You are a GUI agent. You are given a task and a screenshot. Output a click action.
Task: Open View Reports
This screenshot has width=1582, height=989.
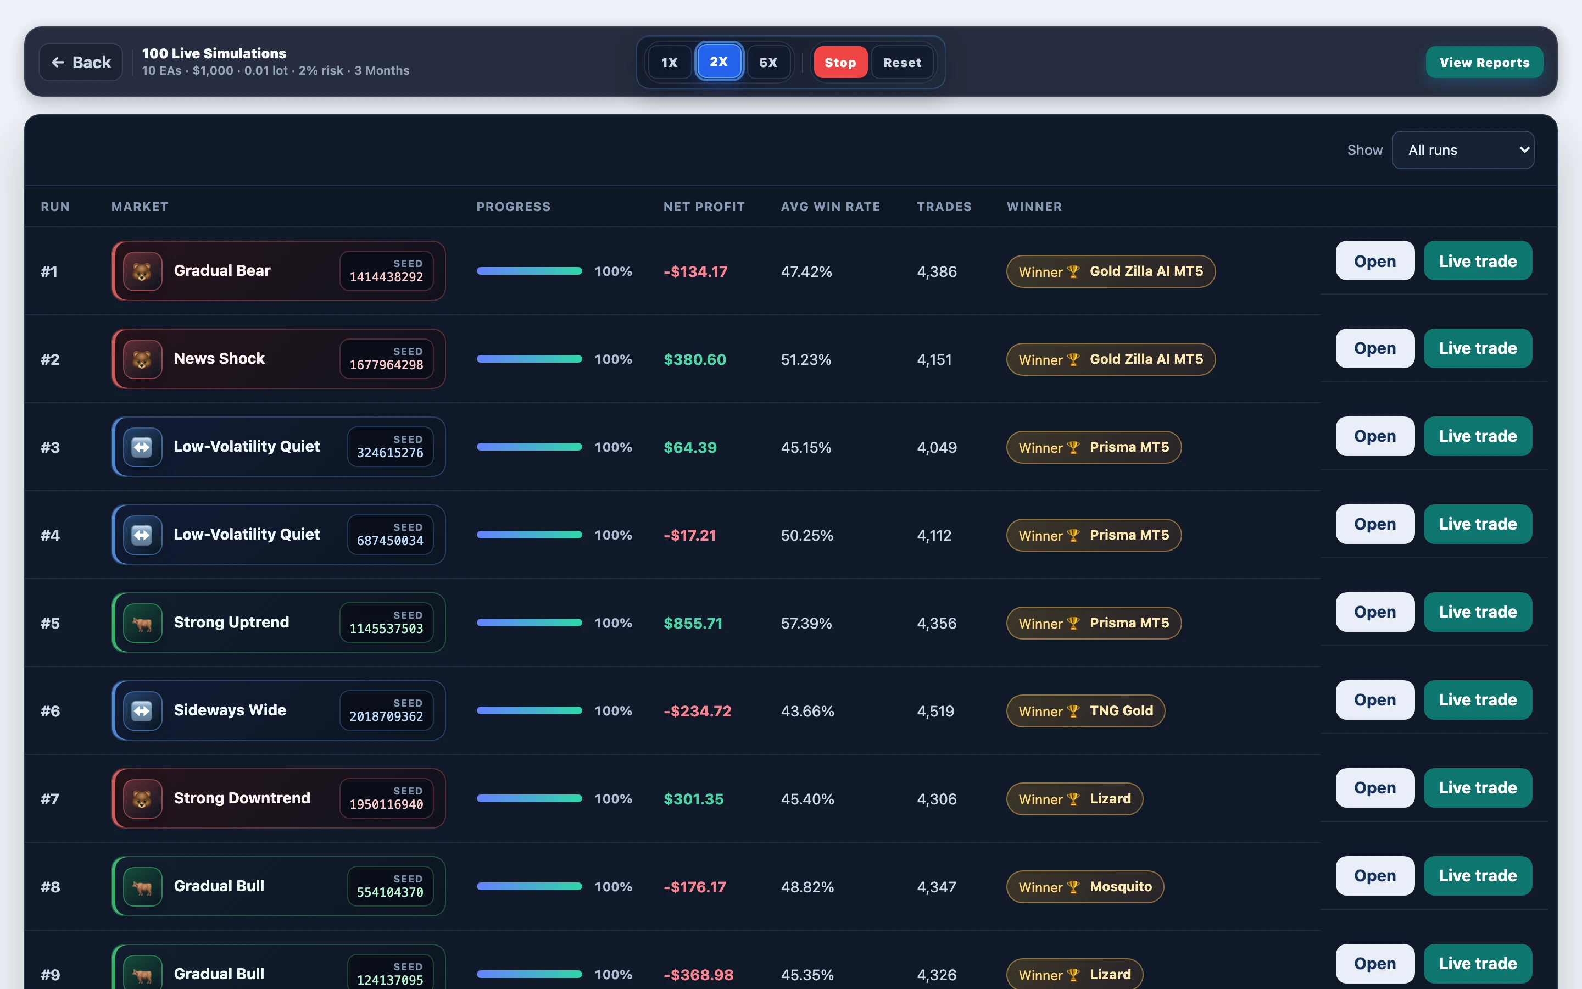click(1484, 62)
